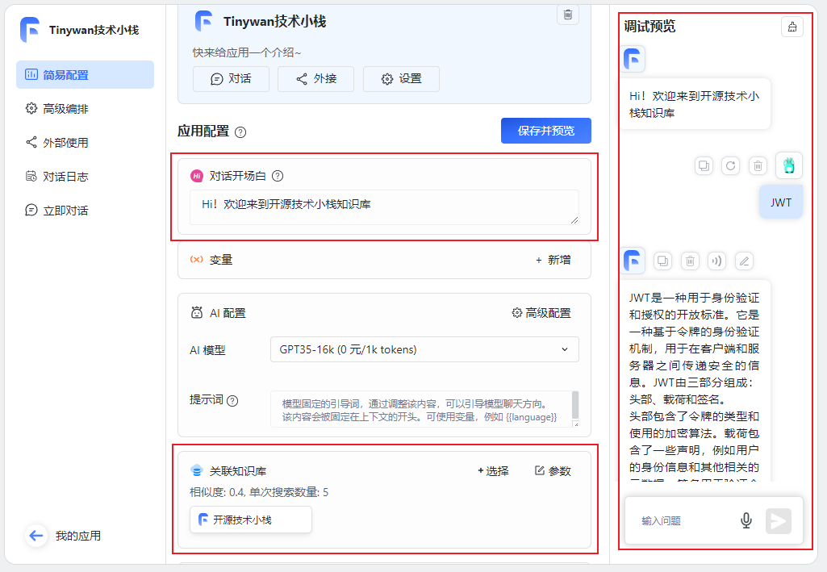Delete the JWT user message
This screenshot has width=827, height=572.
(758, 165)
